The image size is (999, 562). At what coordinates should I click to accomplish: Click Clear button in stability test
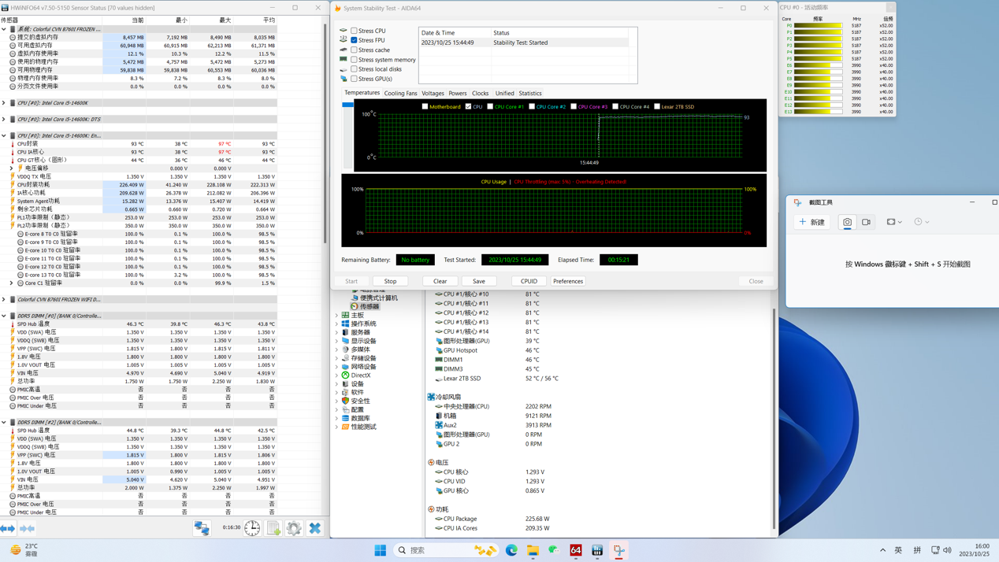440,281
